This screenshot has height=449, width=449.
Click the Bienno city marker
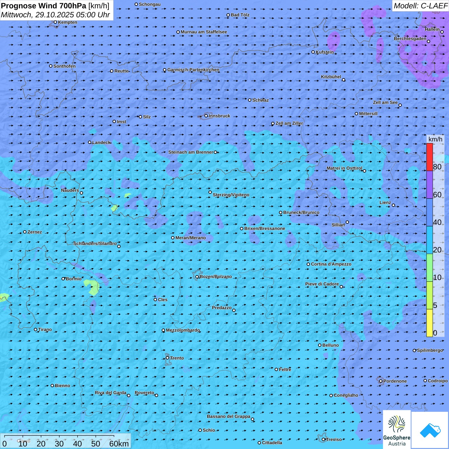(52, 385)
